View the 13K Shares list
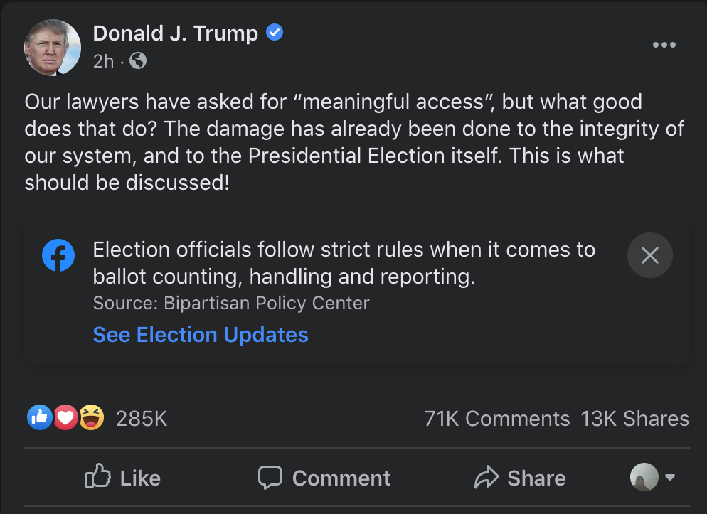Screen dimensions: 707x514 pyautogui.click(x=634, y=419)
